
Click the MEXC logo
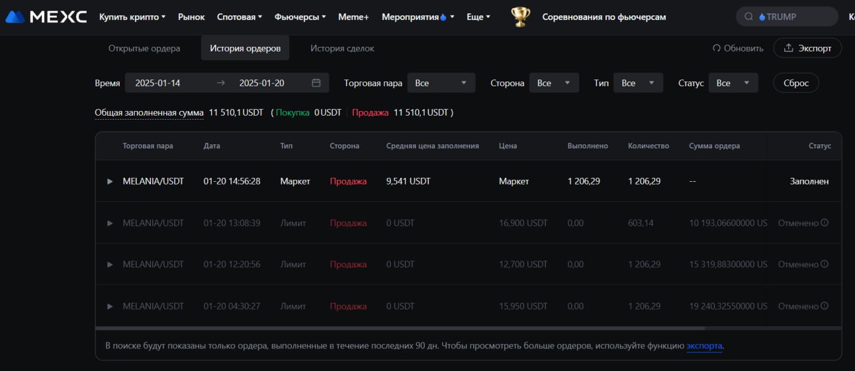[x=46, y=17]
